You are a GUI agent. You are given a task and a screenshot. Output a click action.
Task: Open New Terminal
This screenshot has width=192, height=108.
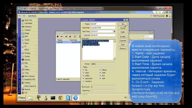29,76
